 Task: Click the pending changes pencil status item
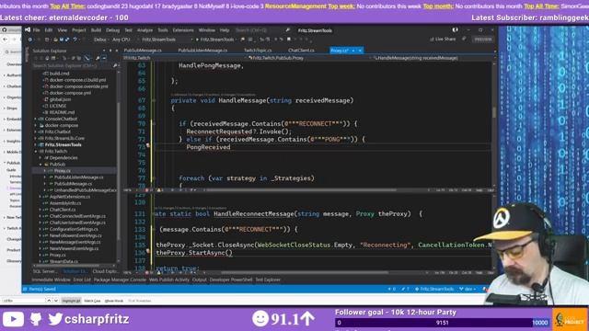point(405,289)
